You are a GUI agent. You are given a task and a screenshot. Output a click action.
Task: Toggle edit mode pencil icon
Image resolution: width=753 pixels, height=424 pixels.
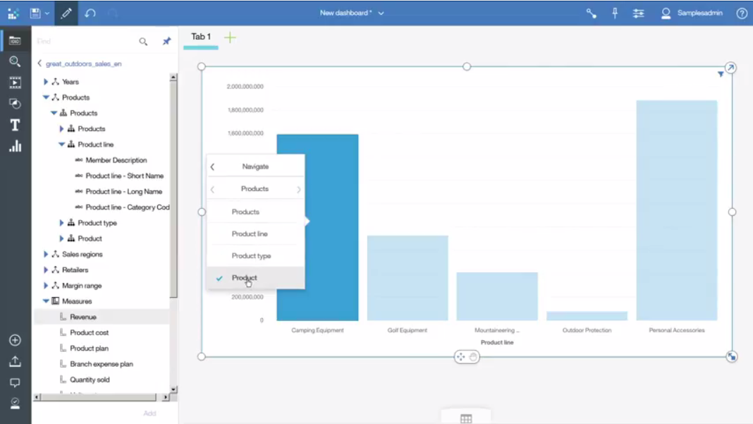(66, 13)
